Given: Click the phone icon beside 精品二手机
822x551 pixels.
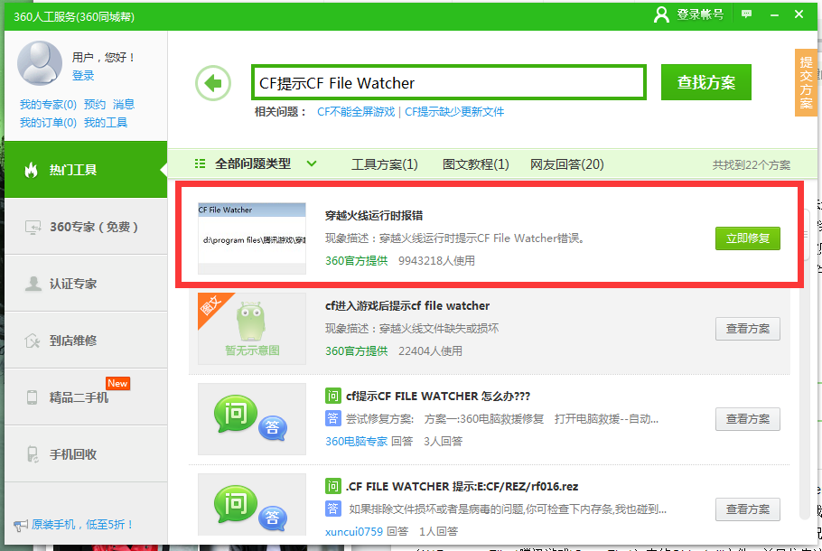Looking at the screenshot, I should (x=32, y=397).
